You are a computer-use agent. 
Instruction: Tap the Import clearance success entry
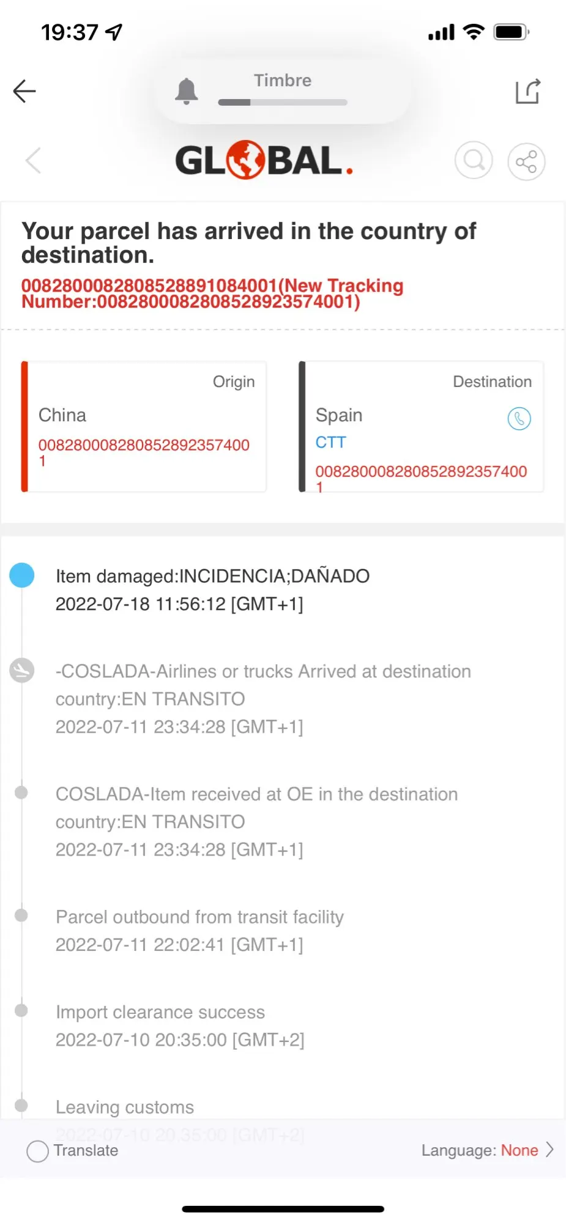[160, 1012]
